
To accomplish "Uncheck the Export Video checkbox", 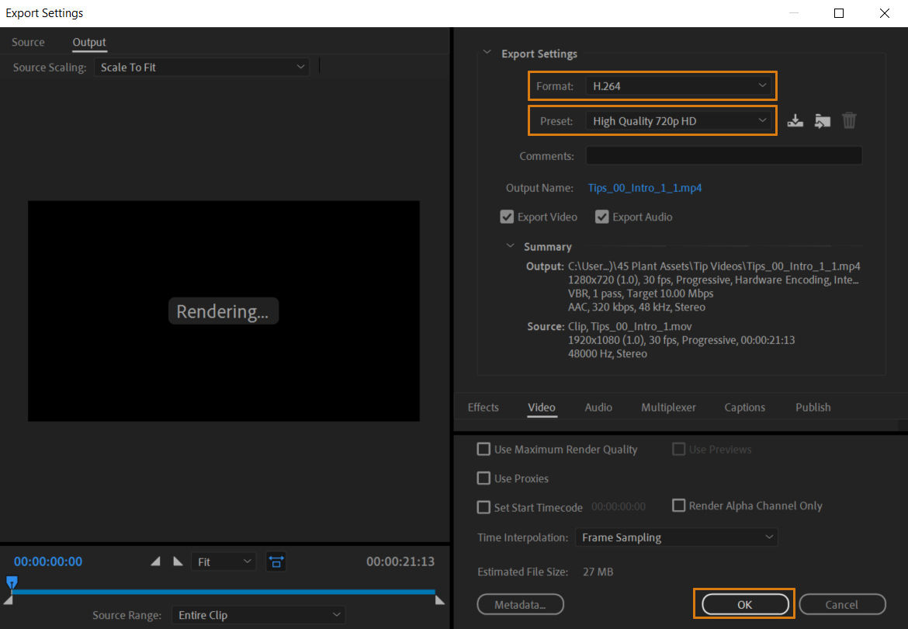I will click(507, 217).
